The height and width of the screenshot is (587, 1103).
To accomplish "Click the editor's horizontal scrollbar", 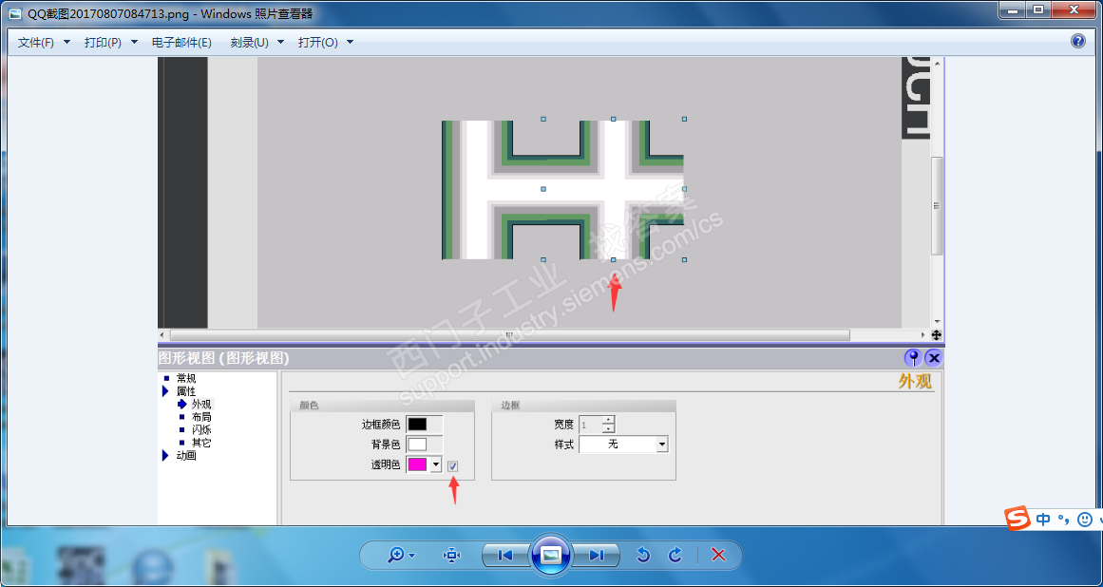I will [509, 335].
